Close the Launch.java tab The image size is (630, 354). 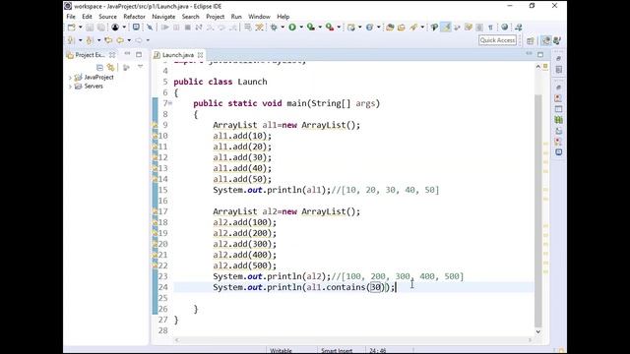(201, 55)
